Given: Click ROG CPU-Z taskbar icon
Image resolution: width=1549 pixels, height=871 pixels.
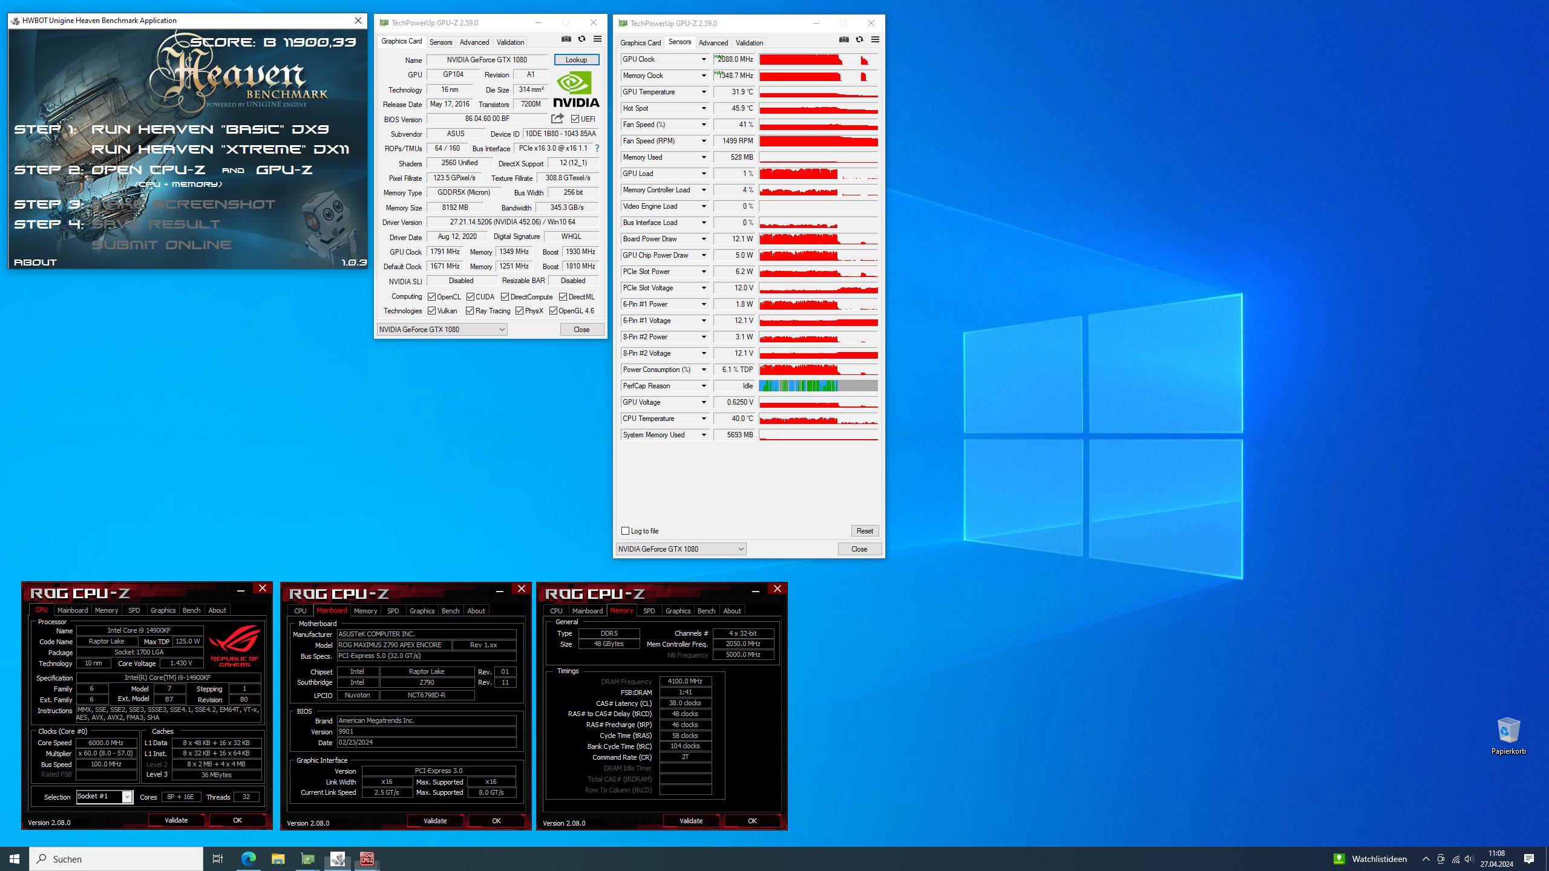Looking at the screenshot, I should [367, 859].
